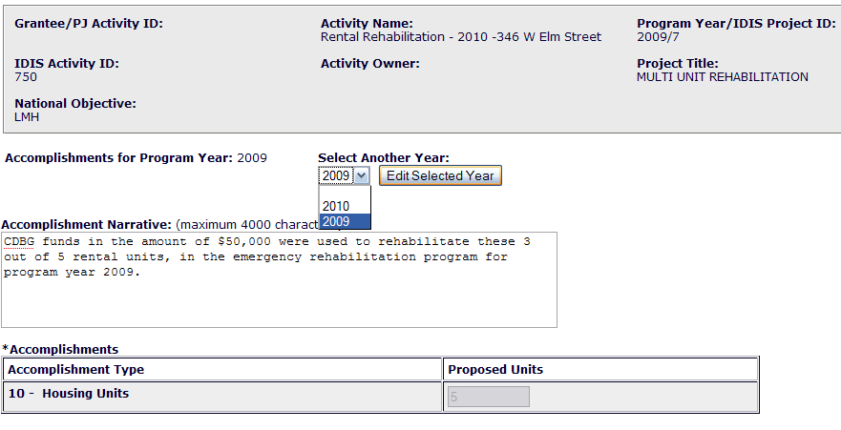Choose 2010 from the year list
Image resolution: width=841 pixels, height=430 pixels.
pos(336,206)
